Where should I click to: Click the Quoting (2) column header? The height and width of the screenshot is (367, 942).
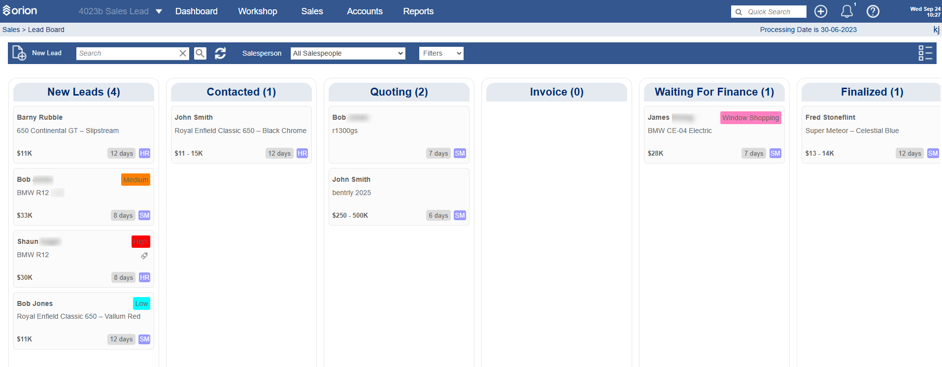(x=399, y=92)
